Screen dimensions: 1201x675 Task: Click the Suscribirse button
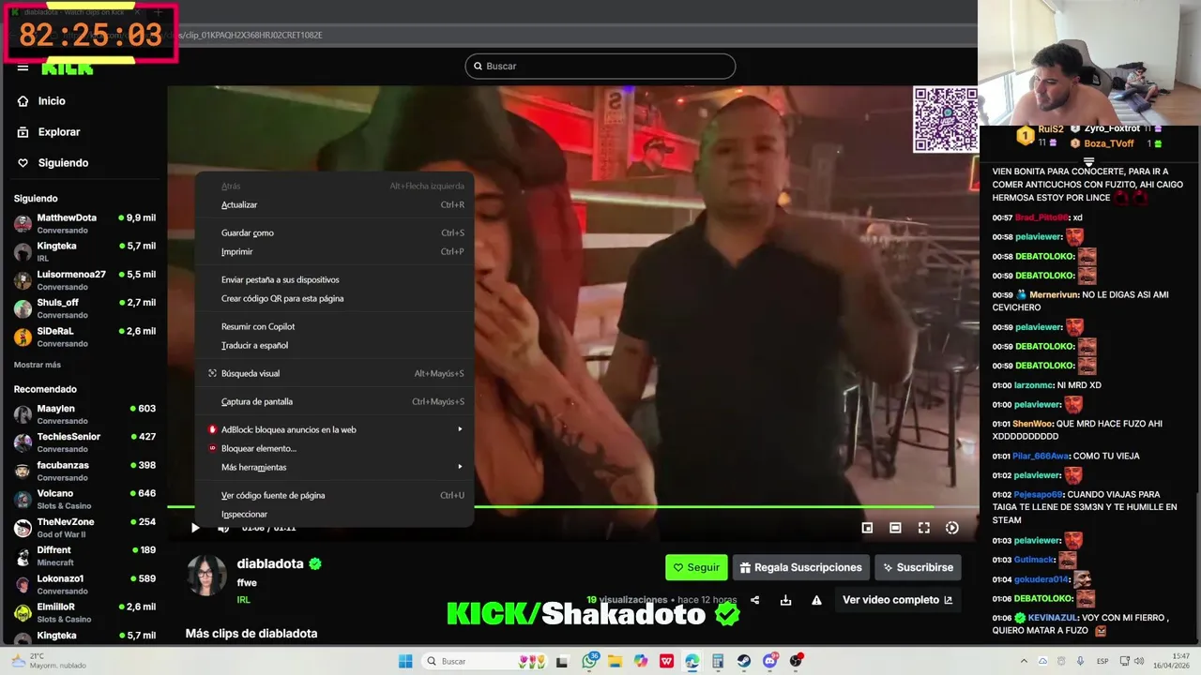[918, 567]
